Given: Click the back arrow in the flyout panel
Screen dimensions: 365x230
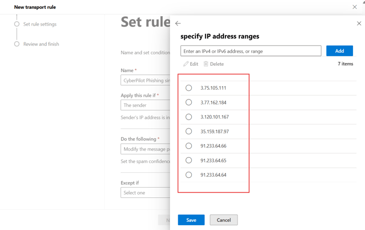Looking at the screenshot, I should (x=178, y=23).
